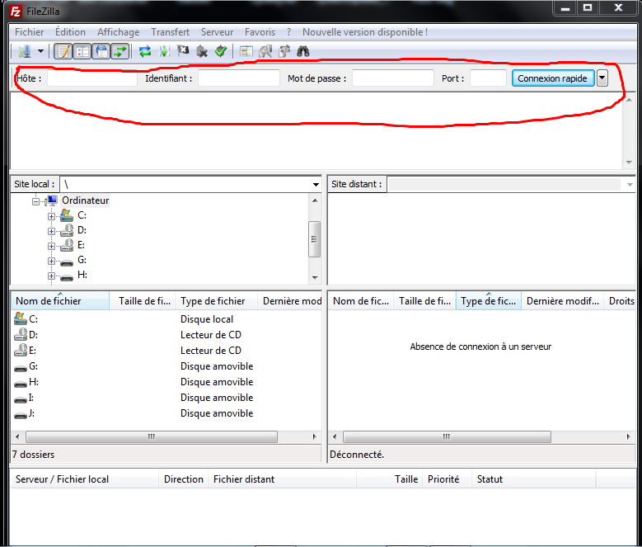The height and width of the screenshot is (547, 642).
Task: Toggle message log display
Action: (x=63, y=51)
